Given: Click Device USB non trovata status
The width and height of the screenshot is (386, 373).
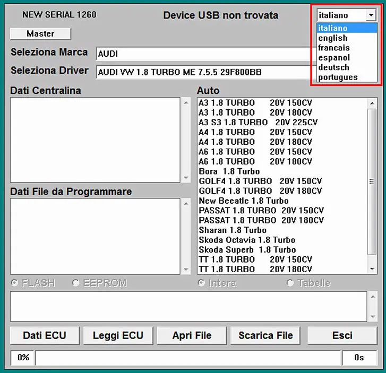Looking at the screenshot, I should pyautogui.click(x=220, y=15).
